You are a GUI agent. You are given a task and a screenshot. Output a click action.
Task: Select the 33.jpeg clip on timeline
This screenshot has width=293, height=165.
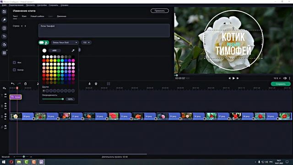pos(120,116)
